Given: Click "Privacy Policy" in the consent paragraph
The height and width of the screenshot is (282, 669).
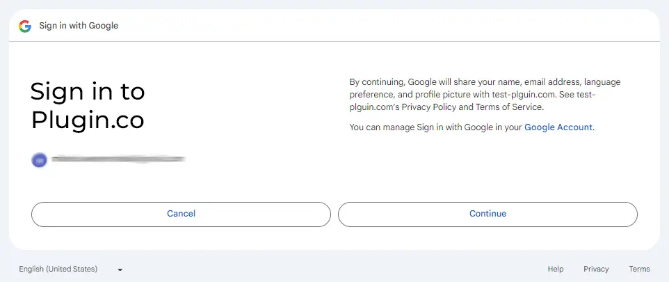Looking at the screenshot, I should pyautogui.click(x=428, y=107).
